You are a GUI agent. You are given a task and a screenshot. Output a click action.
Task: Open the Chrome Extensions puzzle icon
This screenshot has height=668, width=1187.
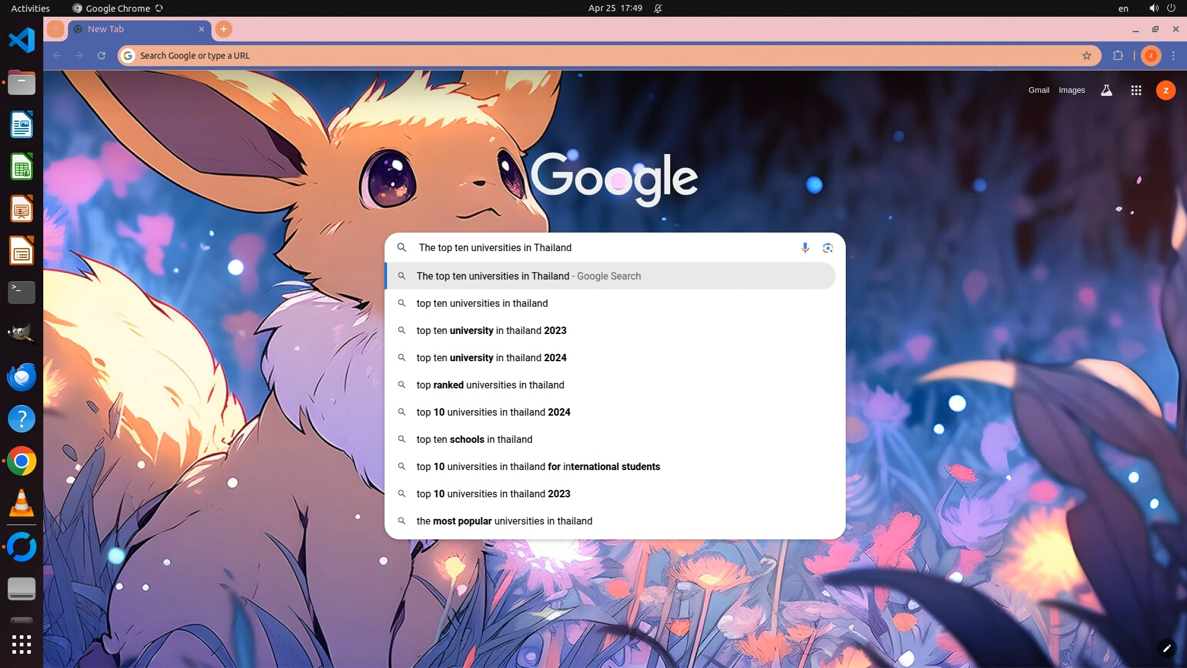click(x=1118, y=56)
